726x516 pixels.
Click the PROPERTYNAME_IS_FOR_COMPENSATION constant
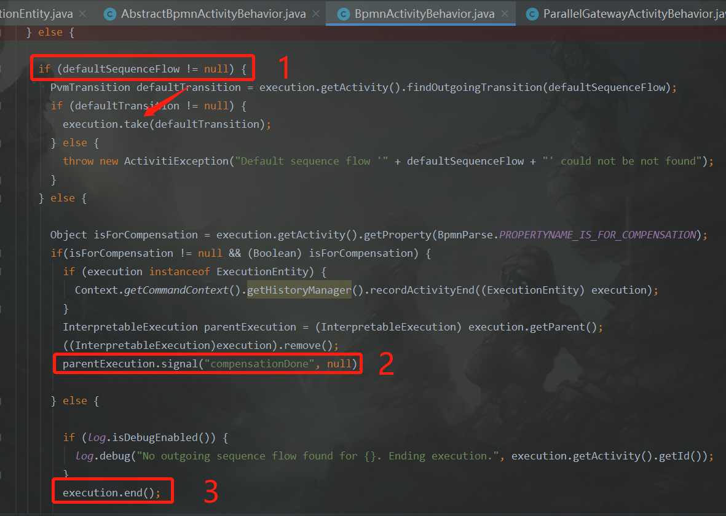coord(598,235)
